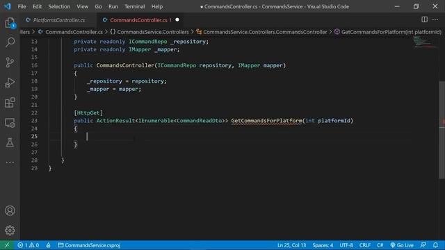Close unsaved CommandsController.cs tab dot
The height and width of the screenshot is (250, 445).
(177, 20)
